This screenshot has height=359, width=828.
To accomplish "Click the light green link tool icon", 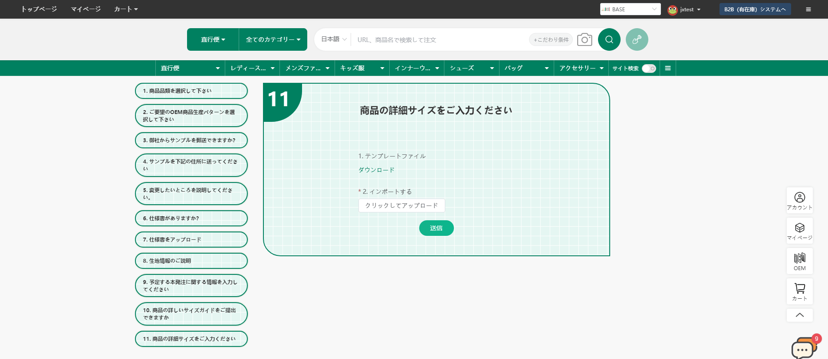I will coord(637,39).
